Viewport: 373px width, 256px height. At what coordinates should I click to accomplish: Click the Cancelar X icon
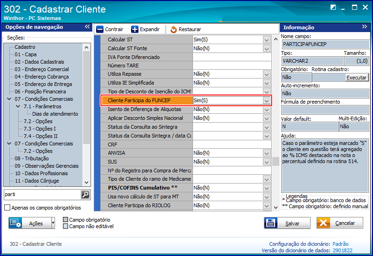[x=323, y=223]
